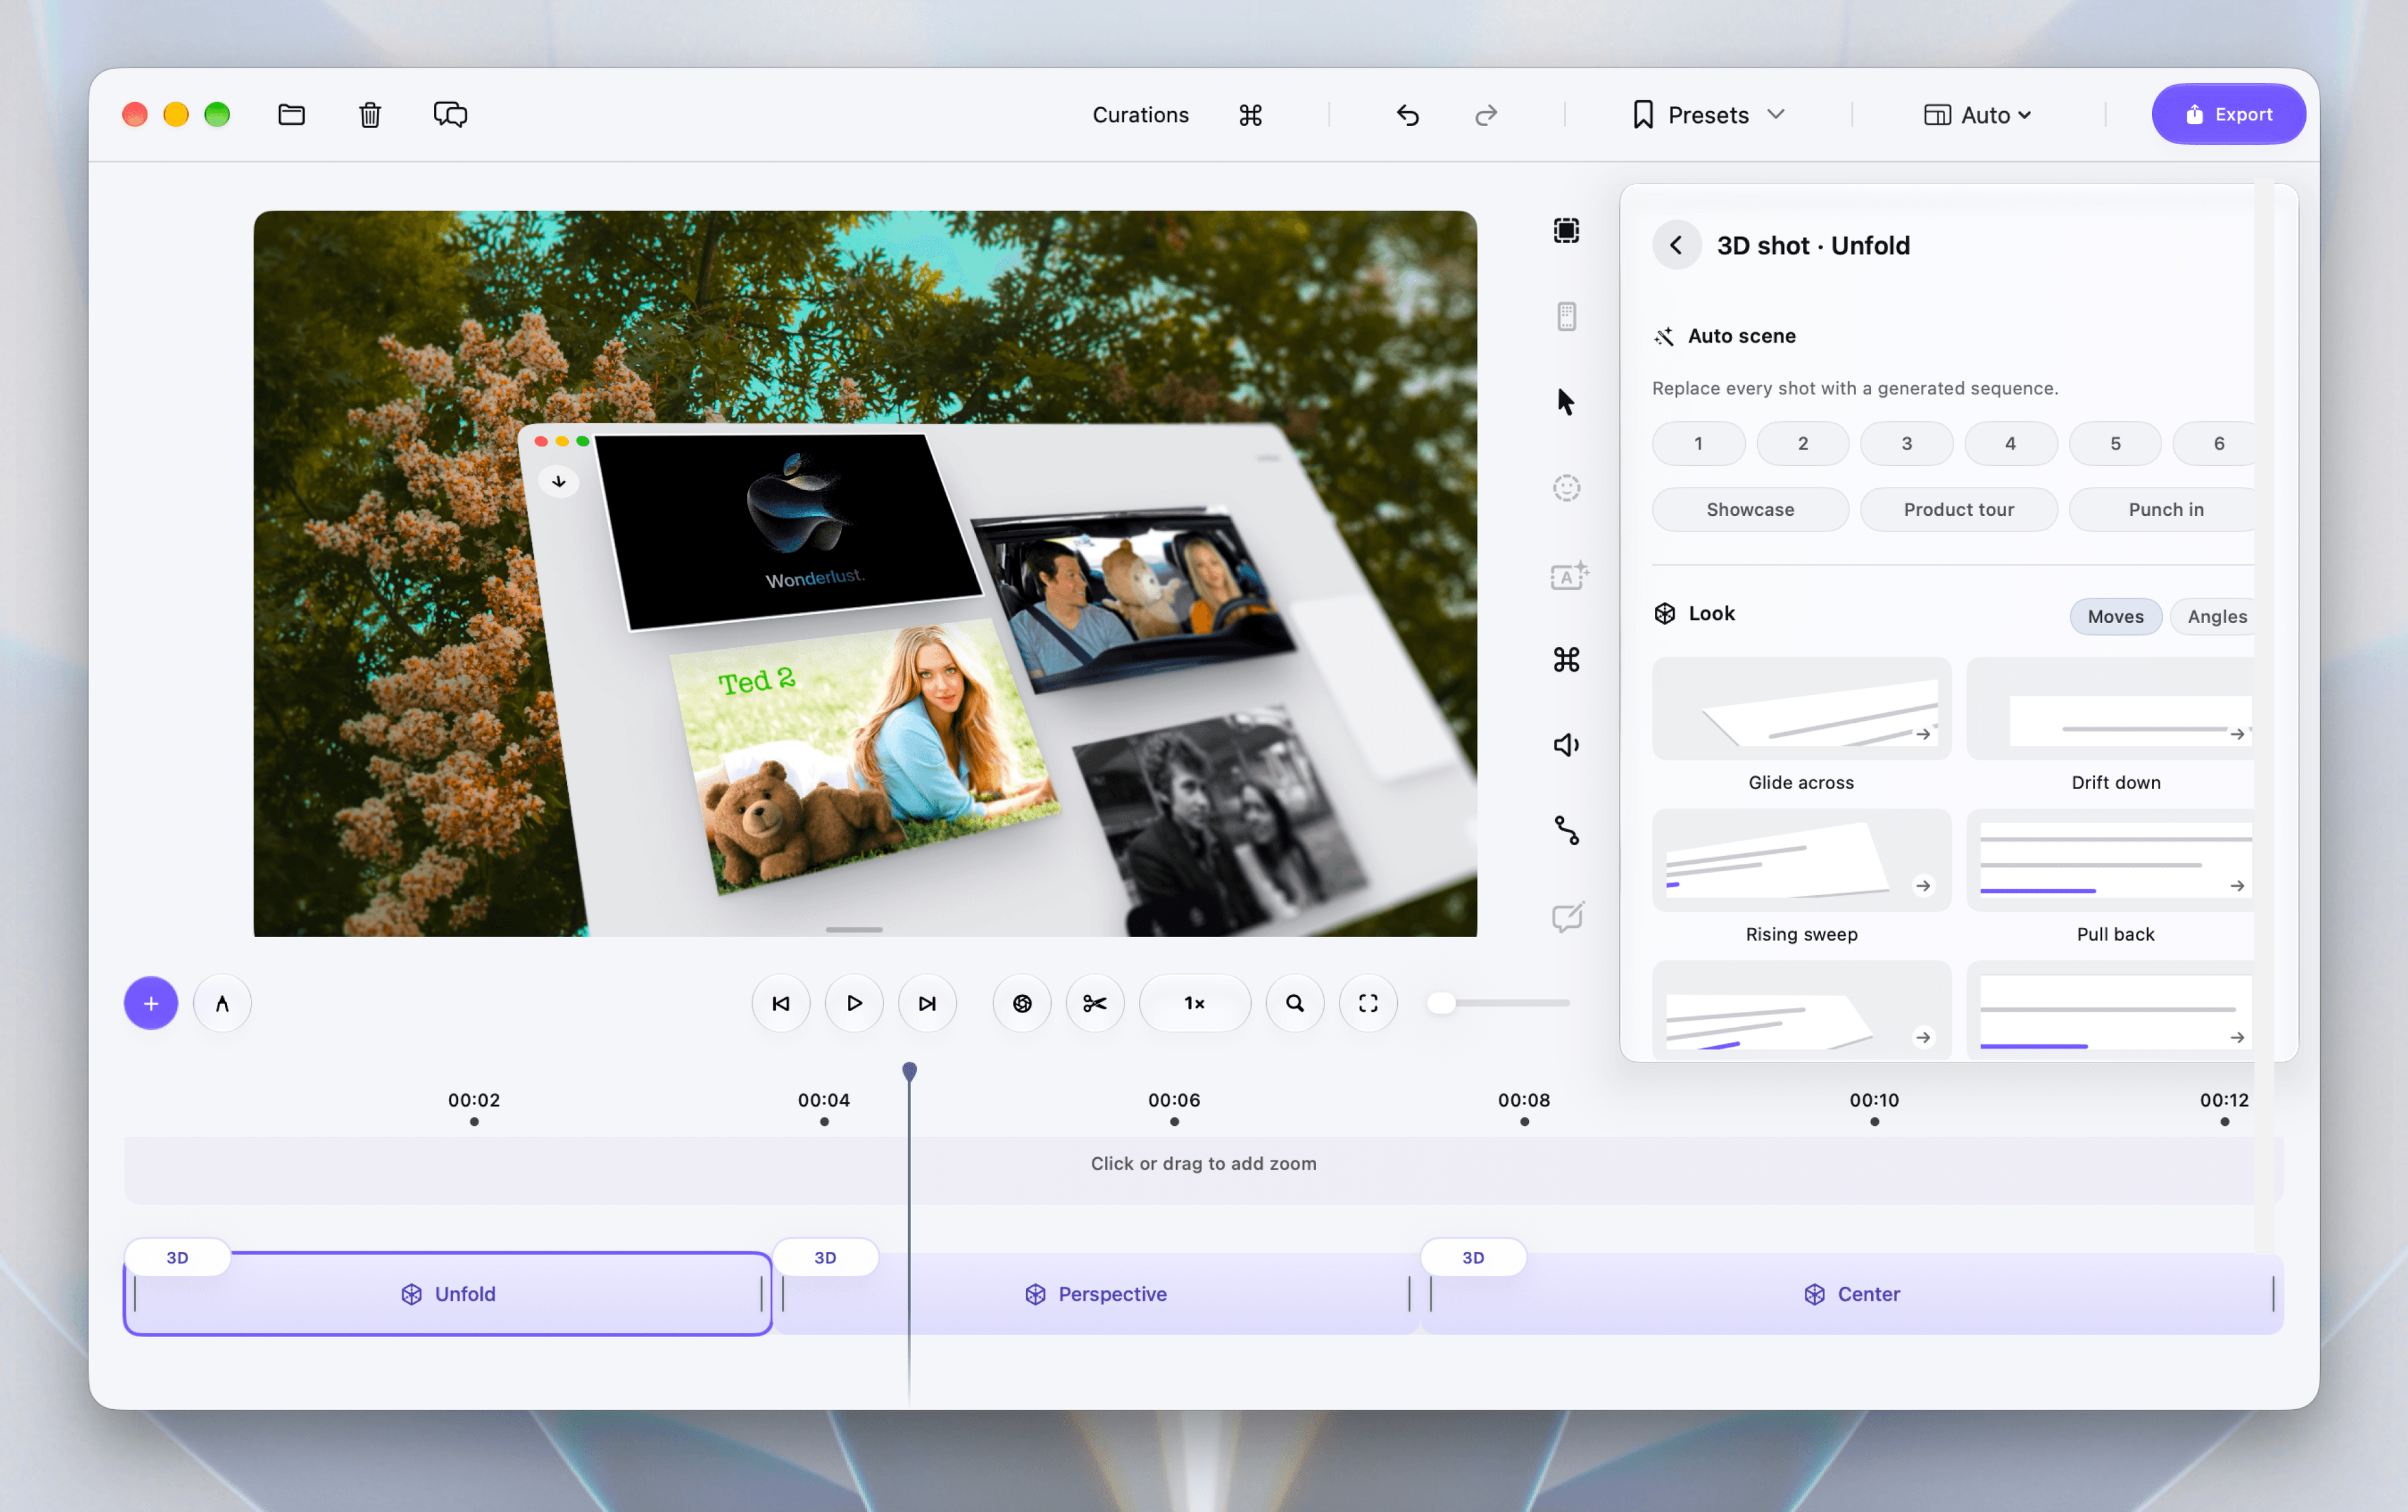Go back from the 3D shot panel
2408x1512 pixels.
point(1677,245)
